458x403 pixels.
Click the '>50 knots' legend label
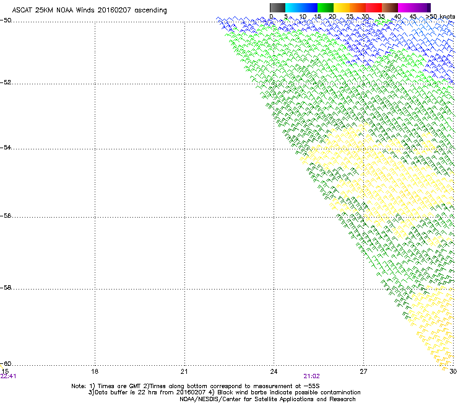click(440, 17)
